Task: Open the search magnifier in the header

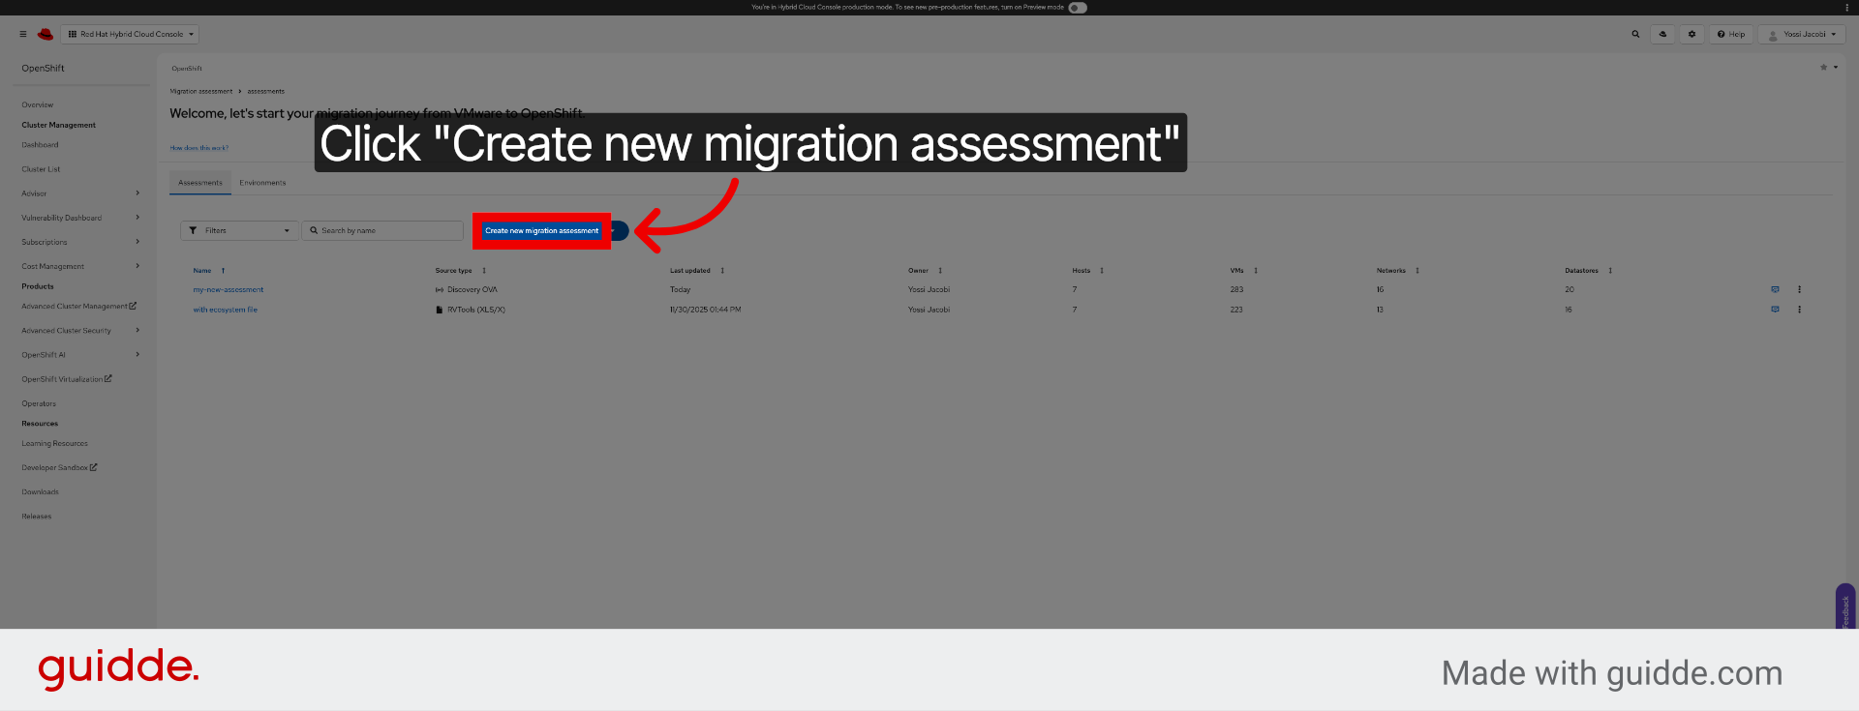Action: (x=1635, y=34)
